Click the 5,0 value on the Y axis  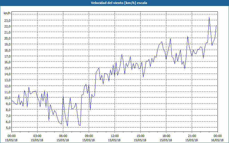click(8, 128)
